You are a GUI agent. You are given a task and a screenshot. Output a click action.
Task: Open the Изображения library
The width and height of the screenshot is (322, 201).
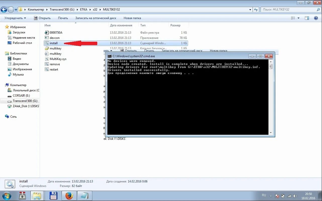[22, 69]
